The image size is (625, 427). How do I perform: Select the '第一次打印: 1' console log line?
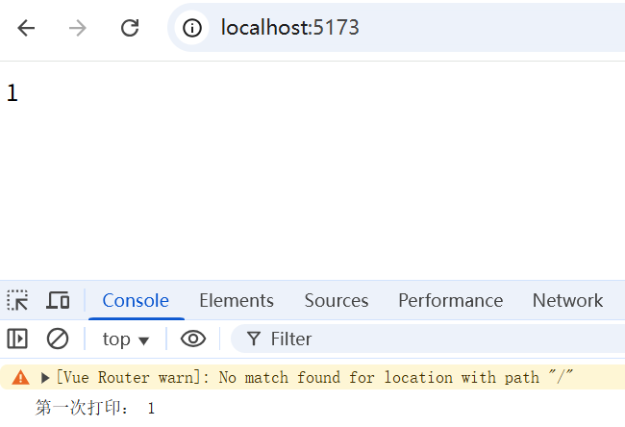tap(95, 408)
